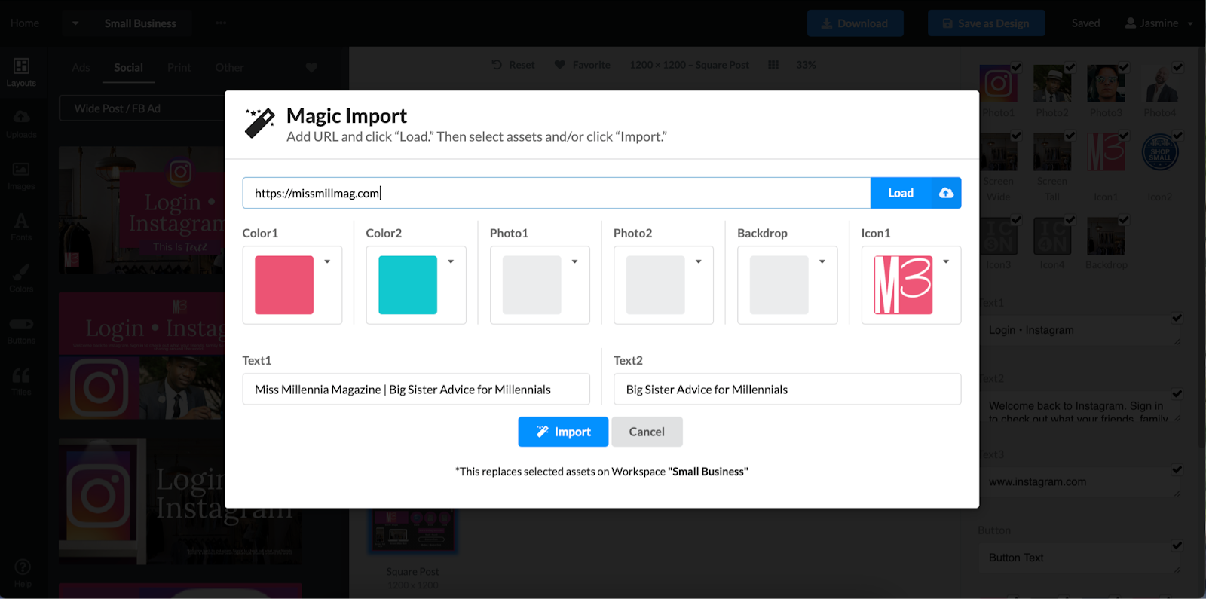Screen dimensions: 1206x599
Task: Click the Text1 input field in dialog
Action: click(x=416, y=390)
